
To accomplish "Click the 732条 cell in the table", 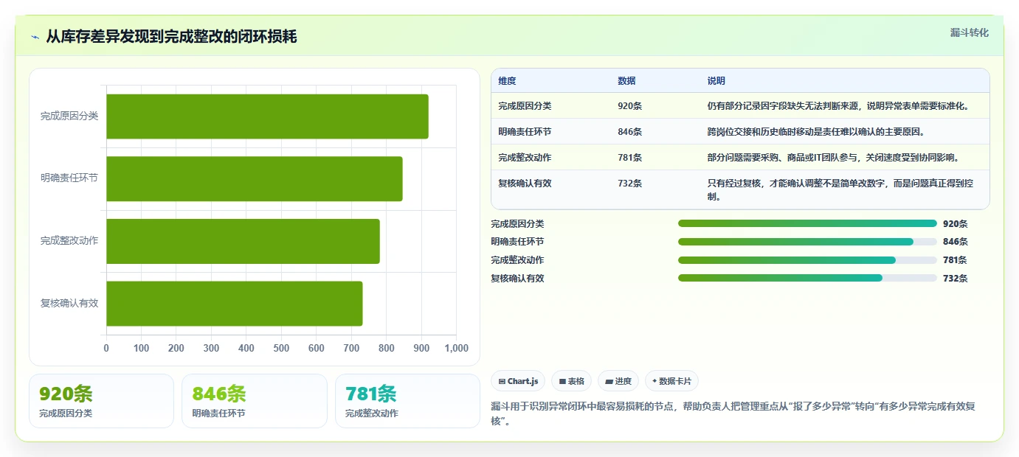I will (630, 184).
